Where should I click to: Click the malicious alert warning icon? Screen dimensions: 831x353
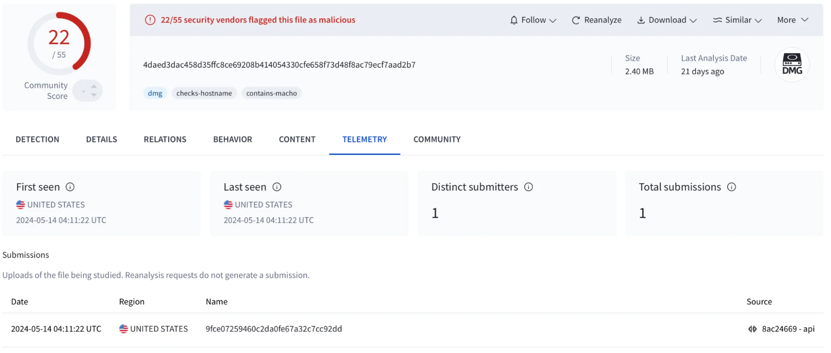click(x=150, y=20)
